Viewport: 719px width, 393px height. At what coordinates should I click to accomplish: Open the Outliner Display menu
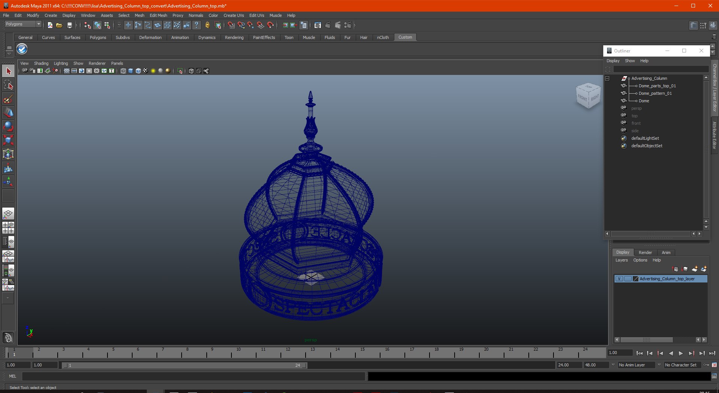pos(613,61)
